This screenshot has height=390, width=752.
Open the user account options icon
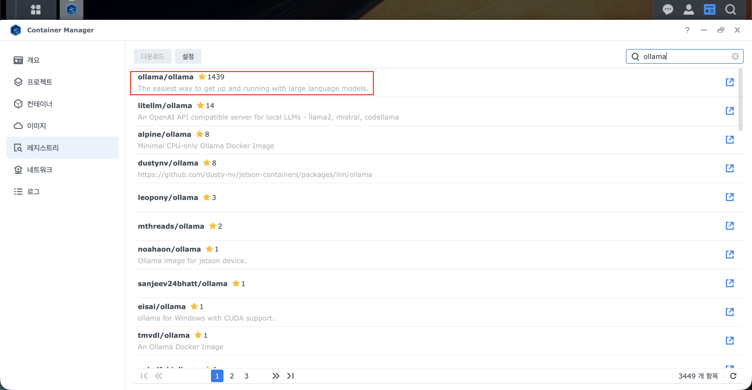689,9
